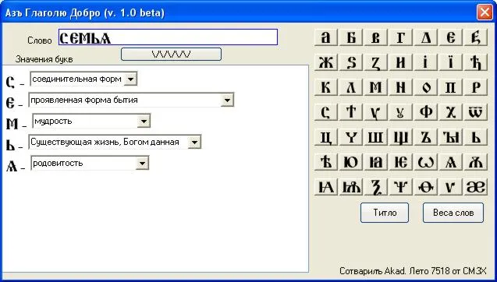This screenshot has width=497, height=282.
Task: Insert the letter Ци (Ц)
Action: pyautogui.click(x=326, y=137)
